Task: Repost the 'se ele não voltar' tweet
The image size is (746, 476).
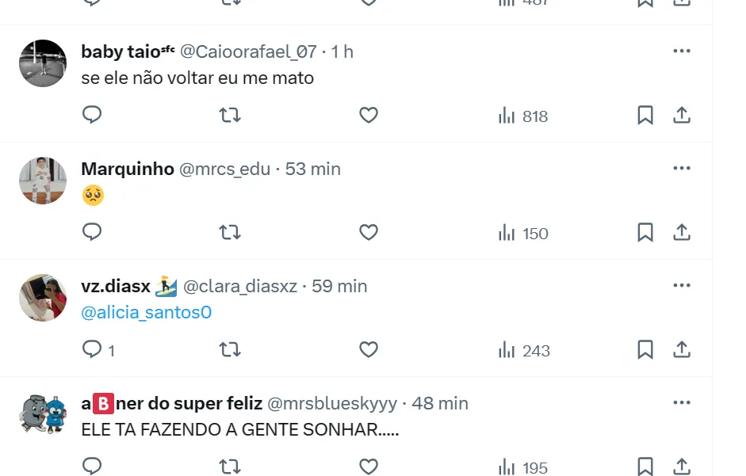Action: pyautogui.click(x=230, y=116)
